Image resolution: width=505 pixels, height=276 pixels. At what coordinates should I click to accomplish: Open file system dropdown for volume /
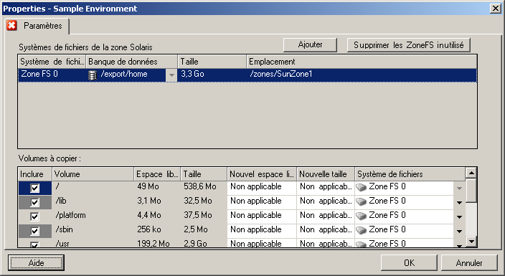pyautogui.click(x=460, y=188)
